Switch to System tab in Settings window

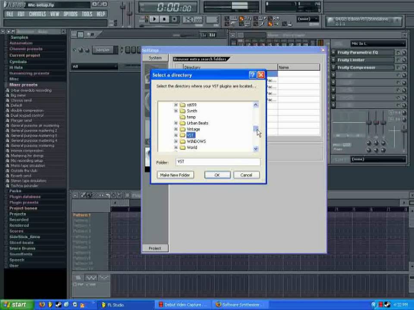coord(155,58)
